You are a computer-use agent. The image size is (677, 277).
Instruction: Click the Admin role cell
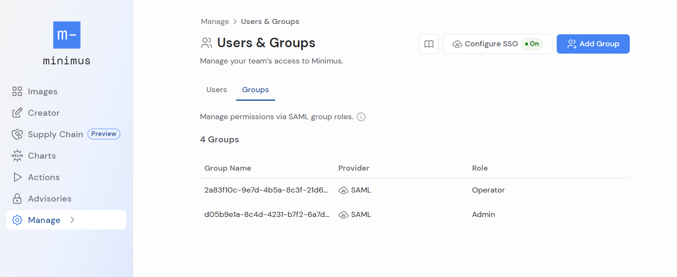(484, 214)
